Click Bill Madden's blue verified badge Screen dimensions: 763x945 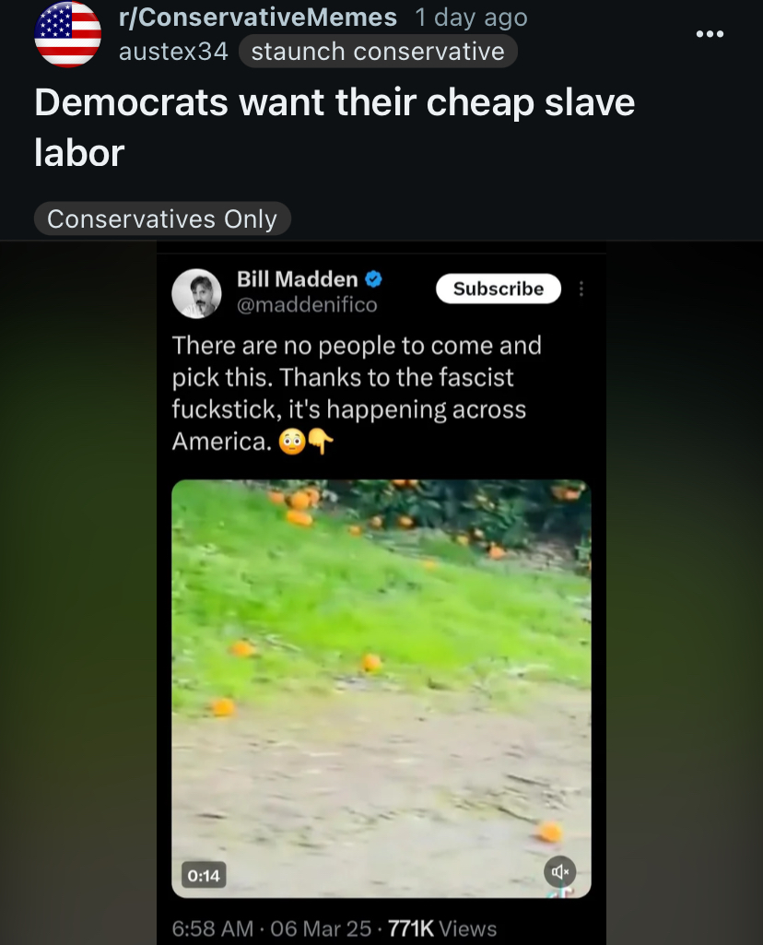(x=374, y=279)
